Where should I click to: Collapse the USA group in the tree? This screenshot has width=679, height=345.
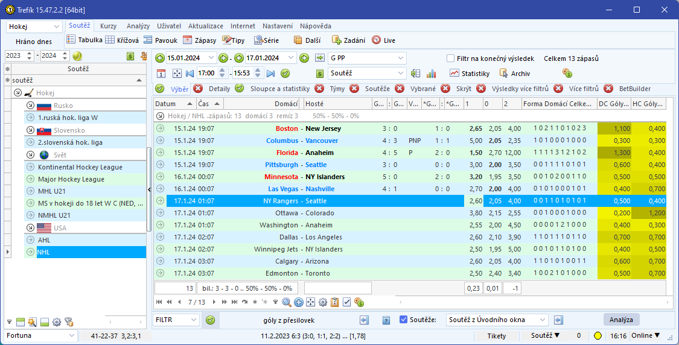click(30, 228)
